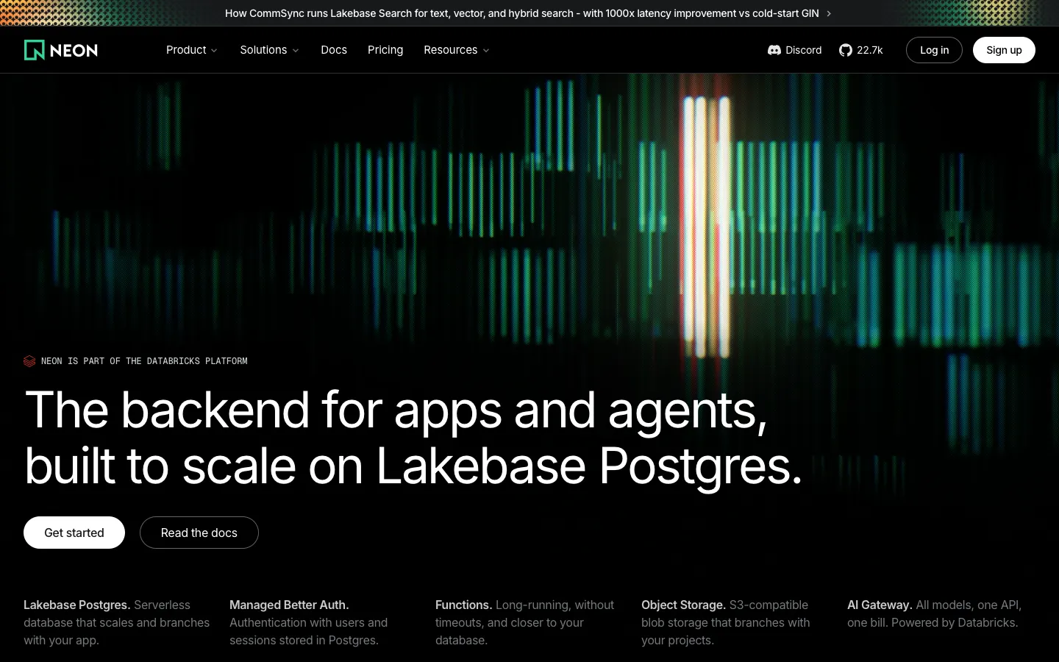Image resolution: width=1059 pixels, height=662 pixels.
Task: Open the Product nav label
Action: point(186,50)
